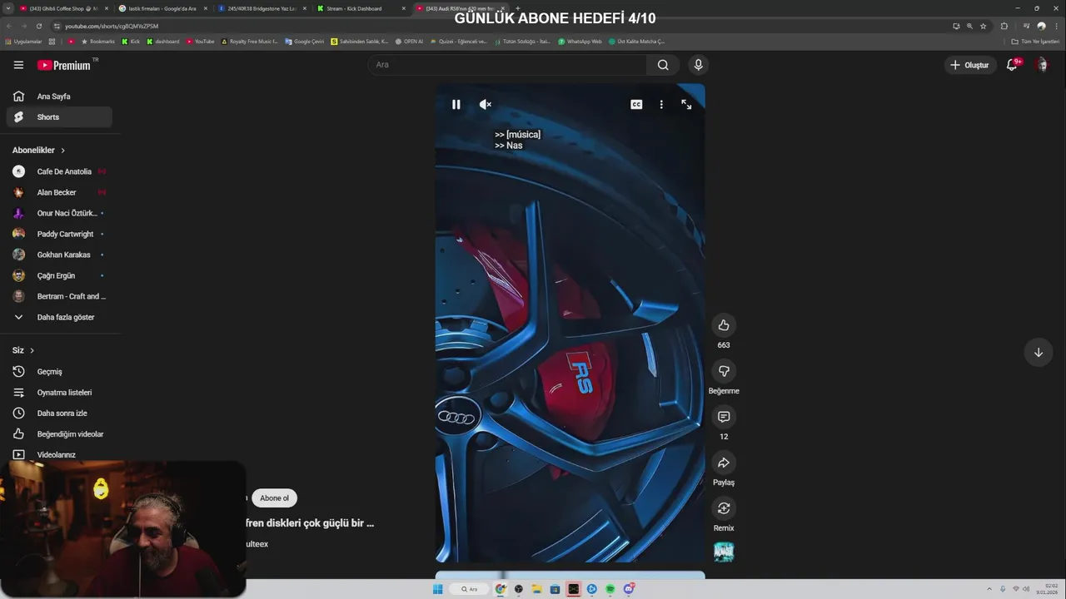Open Bertram - Craft and channel
Image resolution: width=1066 pixels, height=599 pixels.
click(59, 296)
